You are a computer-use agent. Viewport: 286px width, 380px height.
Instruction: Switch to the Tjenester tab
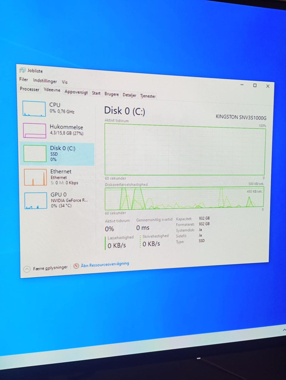coord(148,96)
